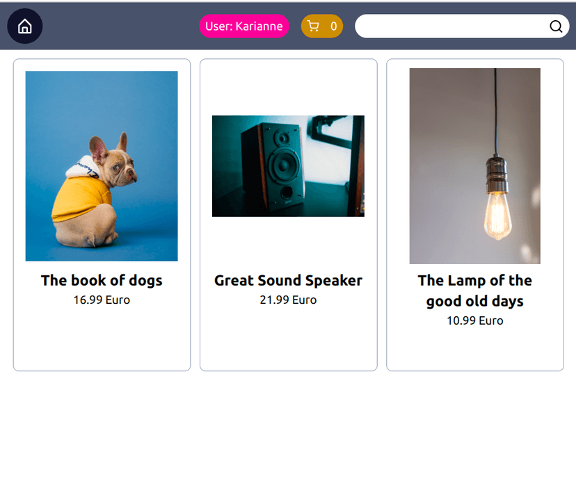The height and width of the screenshot is (504, 576).
Task: Select The Lamp of the good old days title
Action: [x=474, y=291]
